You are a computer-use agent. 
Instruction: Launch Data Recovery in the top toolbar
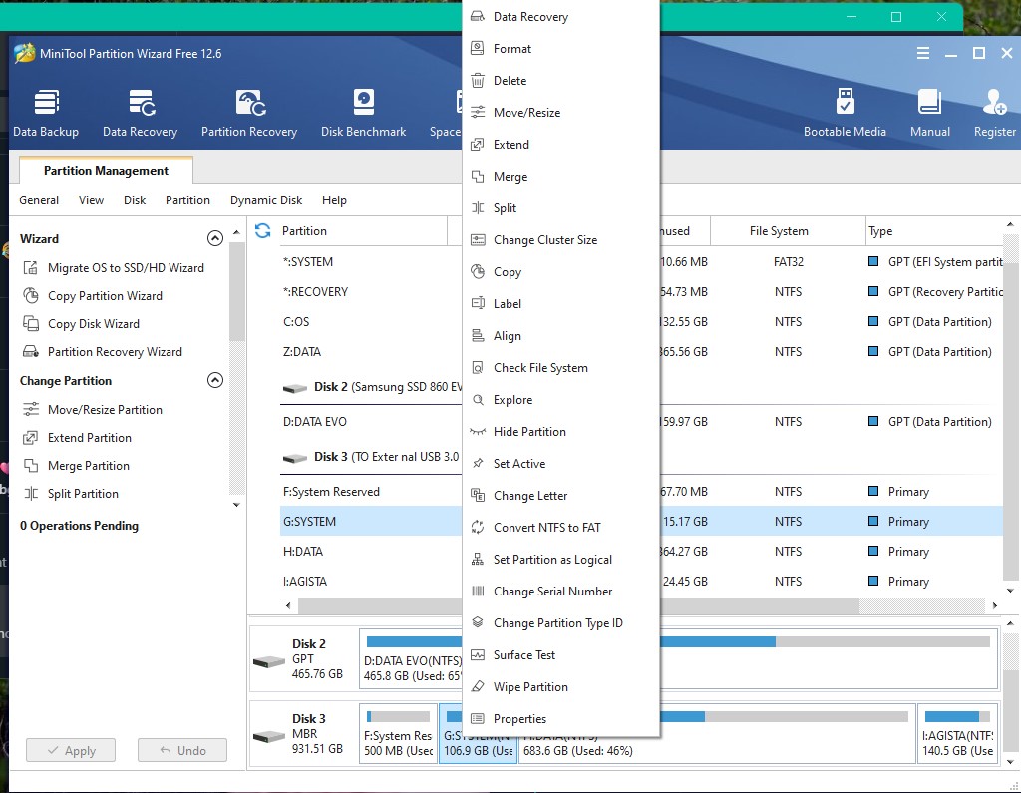tap(140, 114)
